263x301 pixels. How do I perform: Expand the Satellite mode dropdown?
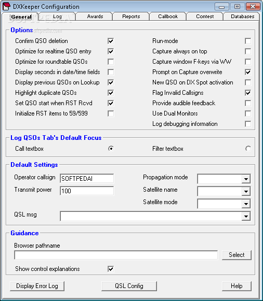point(246,204)
